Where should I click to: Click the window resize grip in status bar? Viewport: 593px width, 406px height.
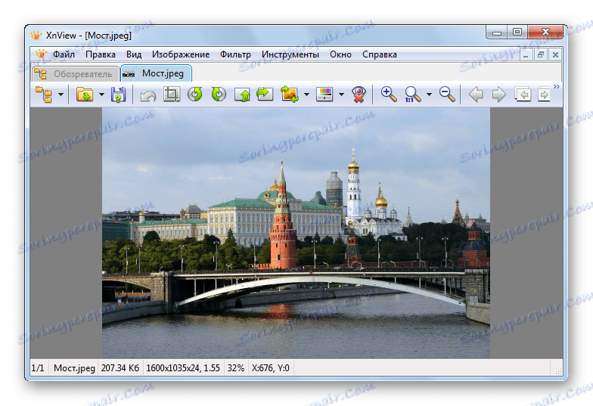(x=558, y=371)
